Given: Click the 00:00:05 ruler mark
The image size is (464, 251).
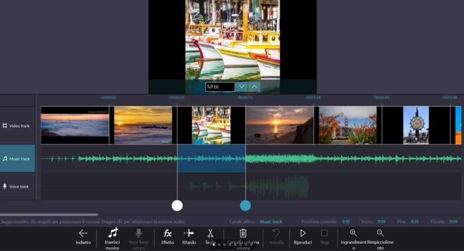Looking at the screenshot, I should pyautogui.click(x=109, y=97).
